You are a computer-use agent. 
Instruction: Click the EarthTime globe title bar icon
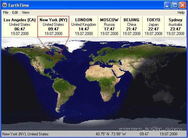pyautogui.click(x=5, y=5)
